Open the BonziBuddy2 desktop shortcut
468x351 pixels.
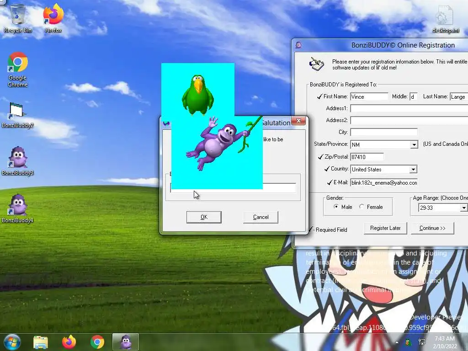(17, 115)
